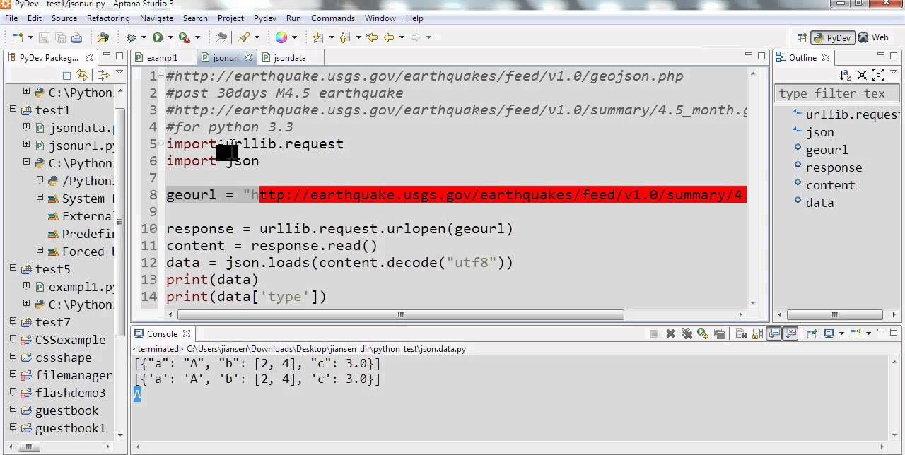
Task: Close the jsonurl editor tab
Action: click(248, 58)
